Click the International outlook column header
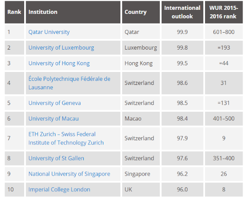This screenshot has width=248, height=198. pyautogui.click(x=182, y=12)
